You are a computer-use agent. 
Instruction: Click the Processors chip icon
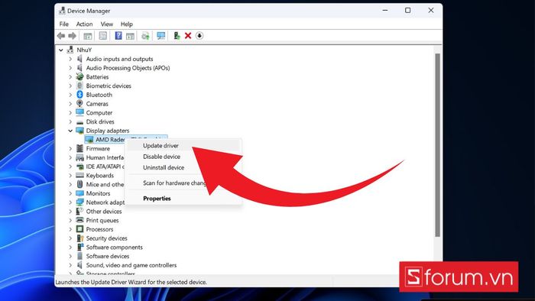[x=79, y=229]
